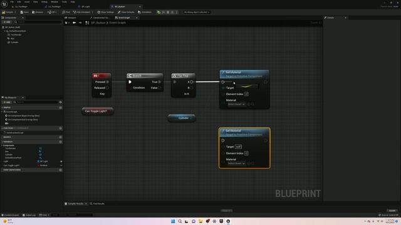The height and width of the screenshot is (225, 401).
Task: Collapse the EventGraph tree item
Action: [3, 112]
